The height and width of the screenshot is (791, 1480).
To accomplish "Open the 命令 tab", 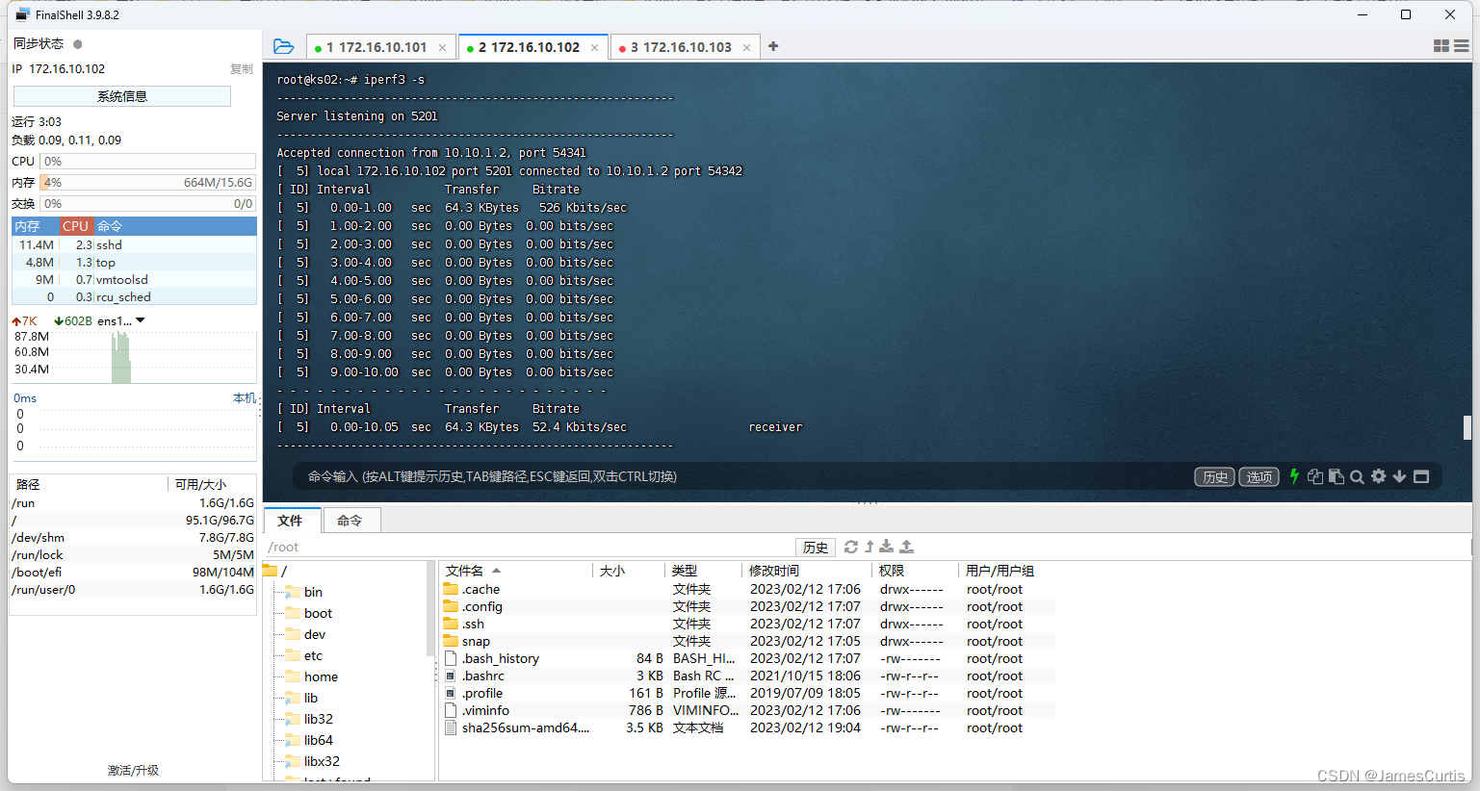I will coord(350,521).
